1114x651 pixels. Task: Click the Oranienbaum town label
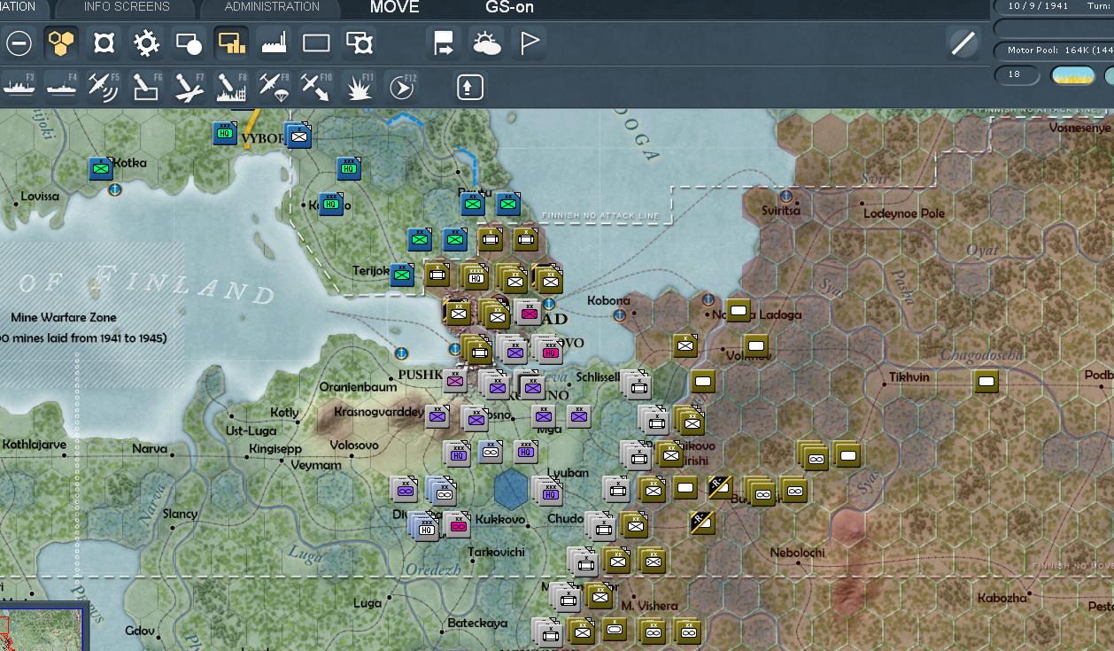pyautogui.click(x=358, y=387)
